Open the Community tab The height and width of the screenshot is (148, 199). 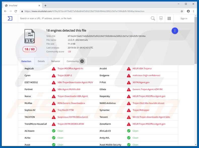click(75, 61)
